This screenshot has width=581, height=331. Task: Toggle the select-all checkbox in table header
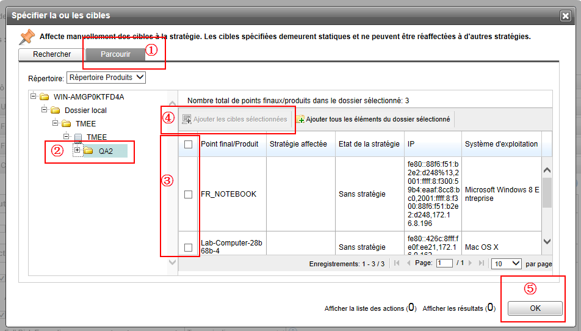click(189, 144)
